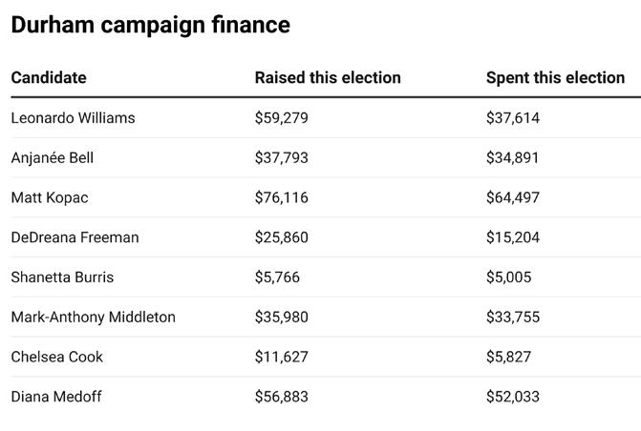The width and height of the screenshot is (641, 431).
Task: Sort by Raised this election header
Action: click(x=328, y=78)
